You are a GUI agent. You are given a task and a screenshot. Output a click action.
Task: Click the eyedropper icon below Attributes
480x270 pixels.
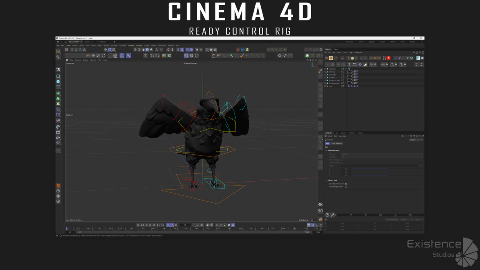tap(332, 215)
